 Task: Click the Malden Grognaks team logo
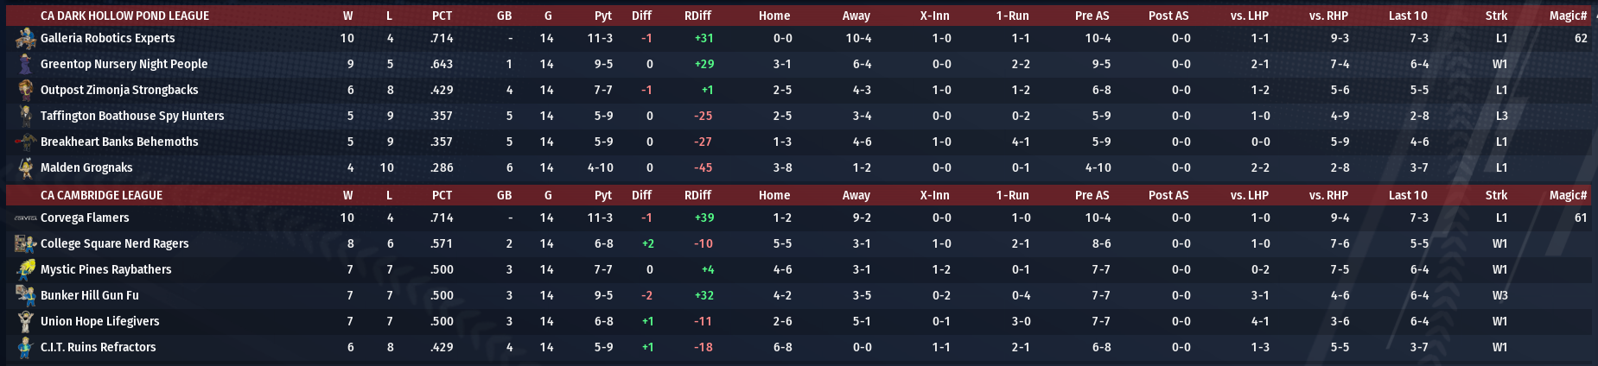tap(25, 167)
